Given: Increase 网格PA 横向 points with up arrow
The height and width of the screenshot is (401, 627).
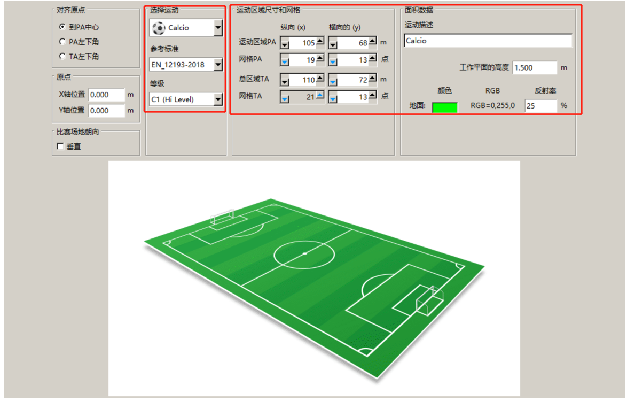Looking at the screenshot, I should click(x=373, y=58).
